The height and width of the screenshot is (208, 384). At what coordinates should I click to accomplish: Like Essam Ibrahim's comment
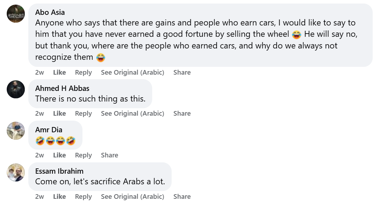[x=59, y=197]
